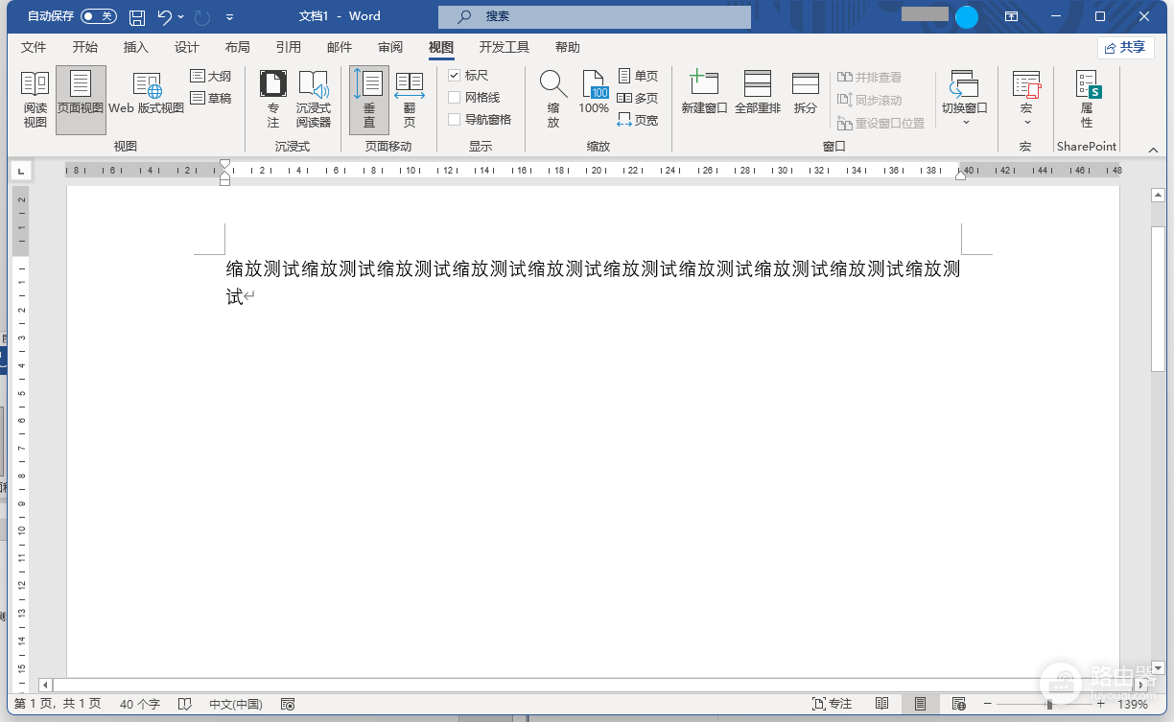Click 中文(中国) language indicator
Image resolution: width=1174 pixels, height=722 pixels.
click(236, 704)
